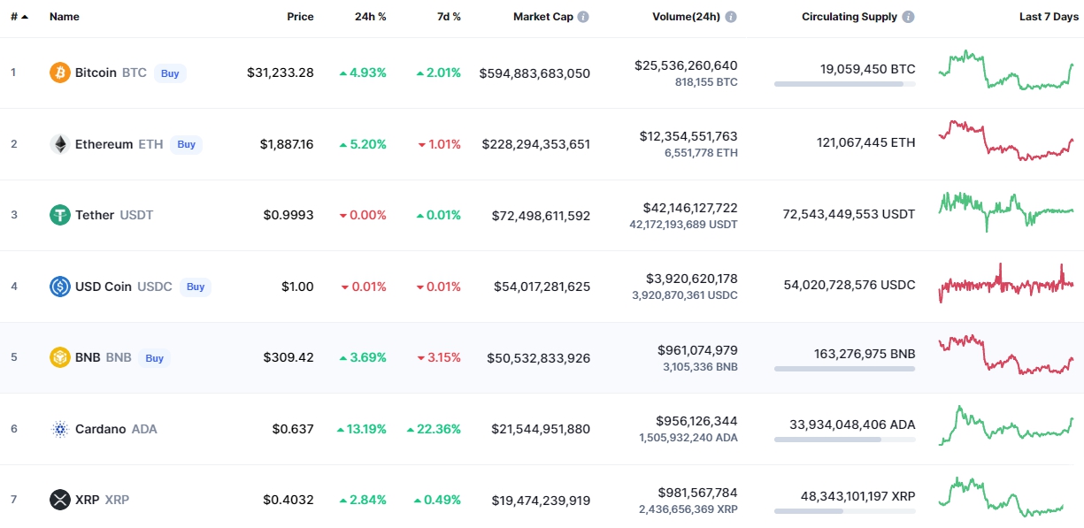Viewport: 1084px width, 528px height.
Task: Open the Bitcoin name link
Action: (96, 73)
